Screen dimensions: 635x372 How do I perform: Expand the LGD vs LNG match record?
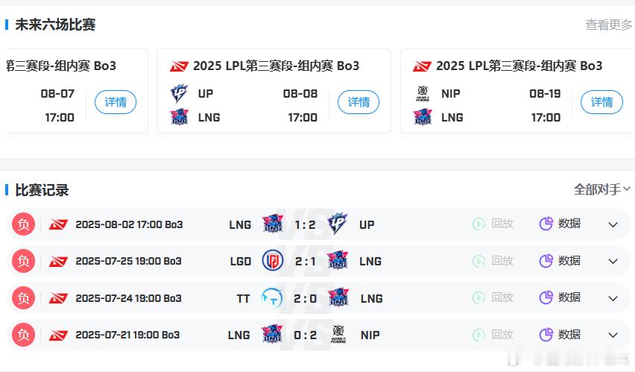click(613, 262)
